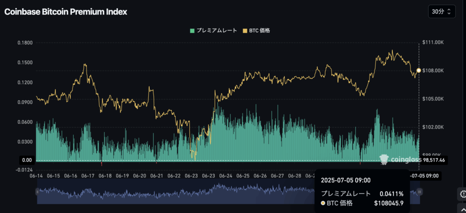Click the up chevron button at bottom right
Screen dimensions: 466x213
(x=462, y=208)
